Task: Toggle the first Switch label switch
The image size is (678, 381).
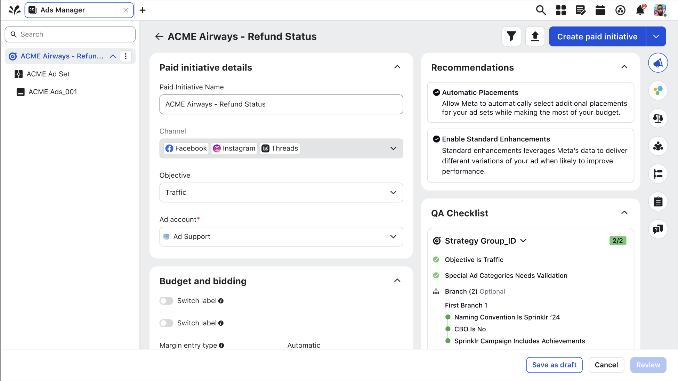Action: (166, 301)
